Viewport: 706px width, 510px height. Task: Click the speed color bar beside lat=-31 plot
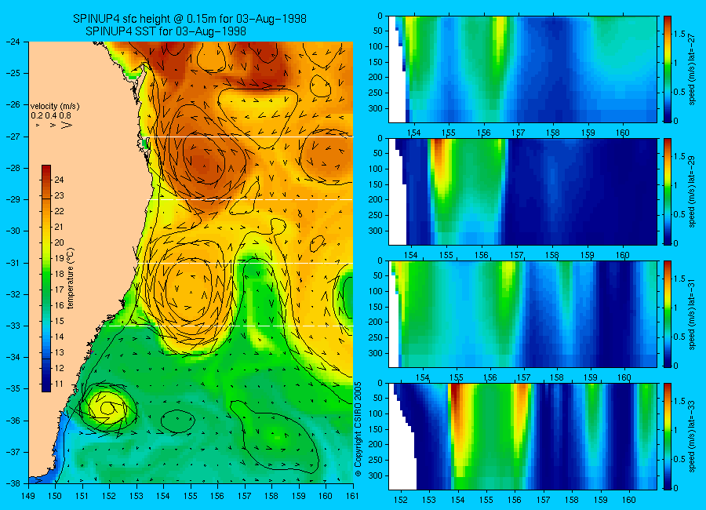[x=668, y=314]
